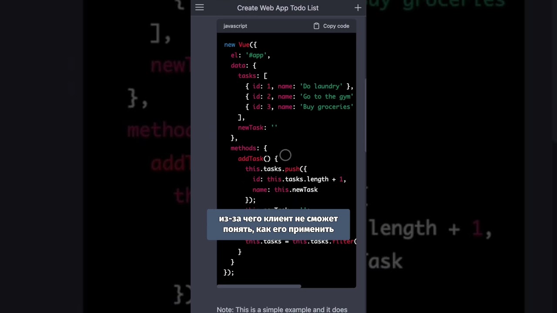Click 'id: this.tasks.length + 1,' line
The image size is (557, 313).
[x=299, y=179]
